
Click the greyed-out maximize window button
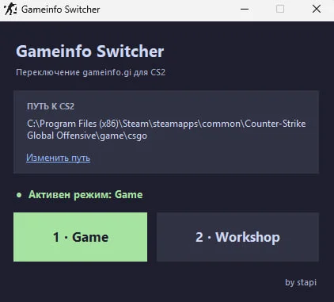pyautogui.click(x=280, y=10)
